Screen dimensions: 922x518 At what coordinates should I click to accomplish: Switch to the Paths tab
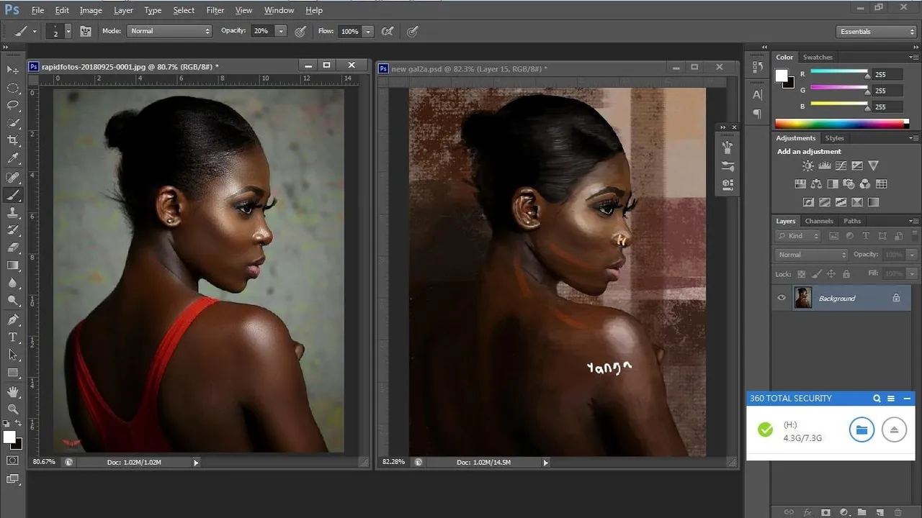coord(852,221)
